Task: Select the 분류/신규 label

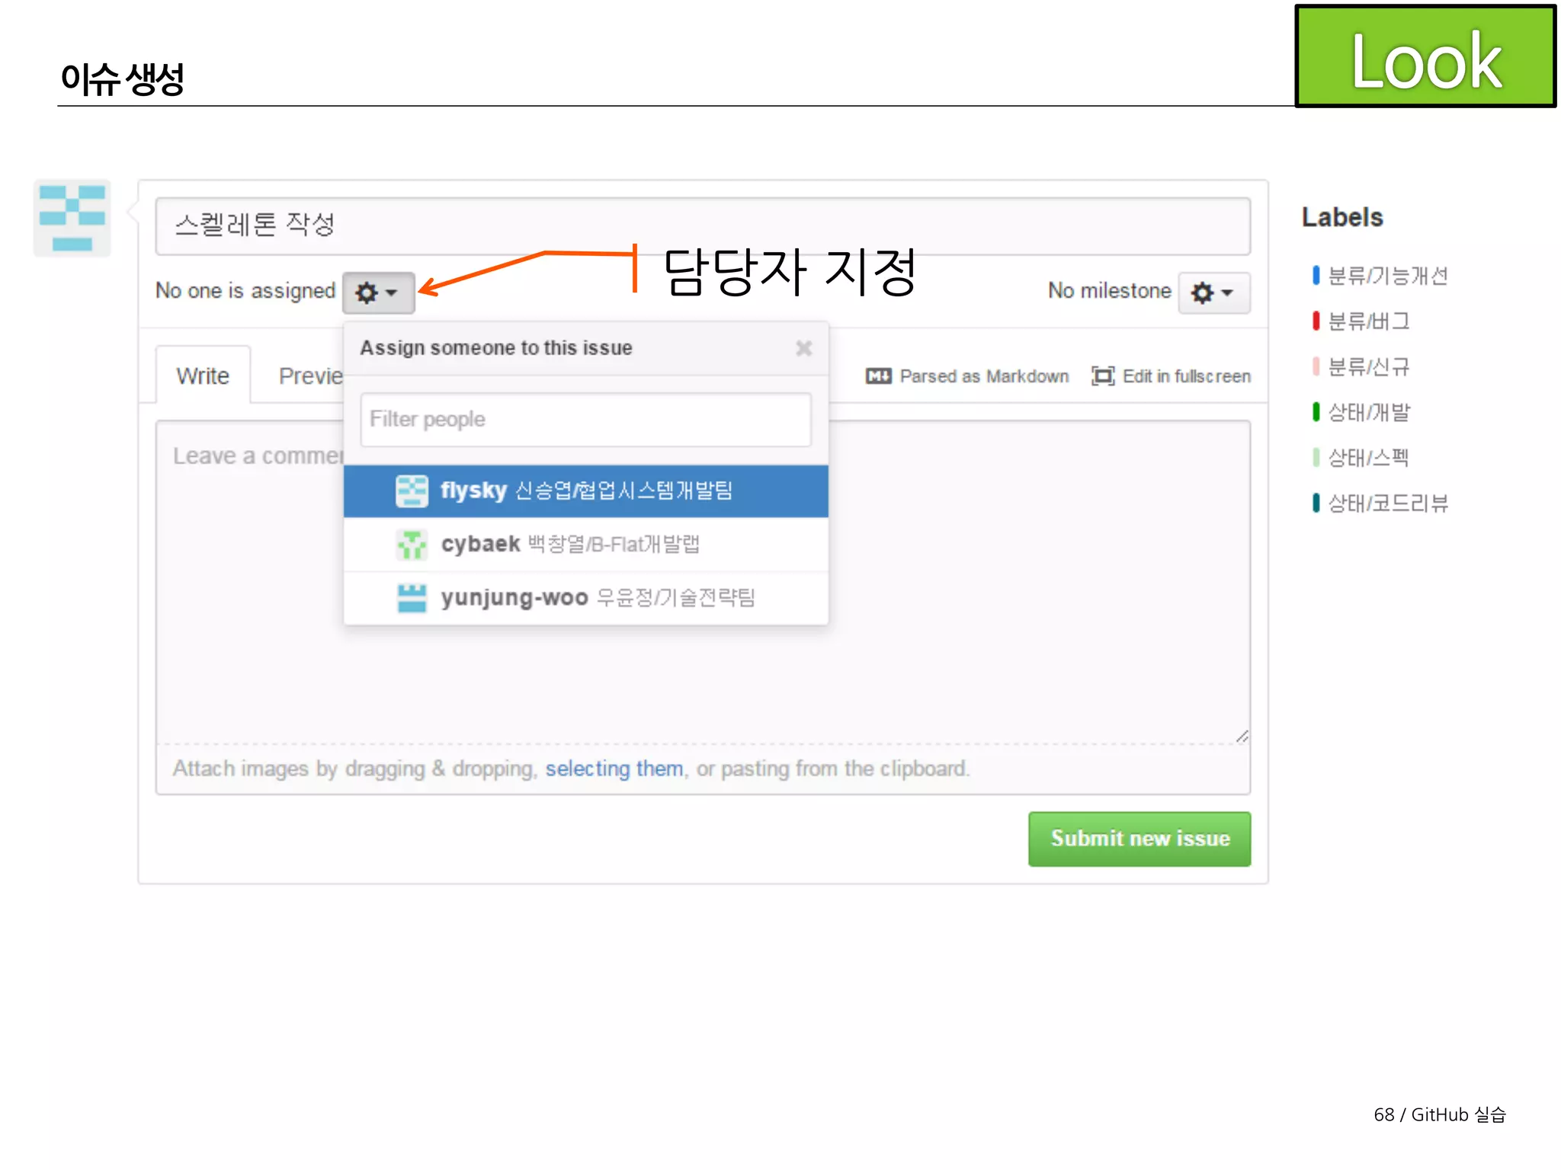Action: (1368, 366)
